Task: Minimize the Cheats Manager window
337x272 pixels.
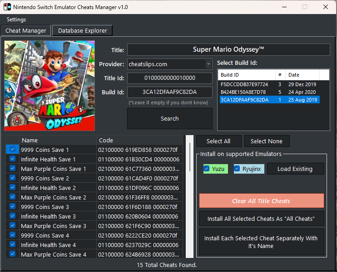Action: (284, 7)
